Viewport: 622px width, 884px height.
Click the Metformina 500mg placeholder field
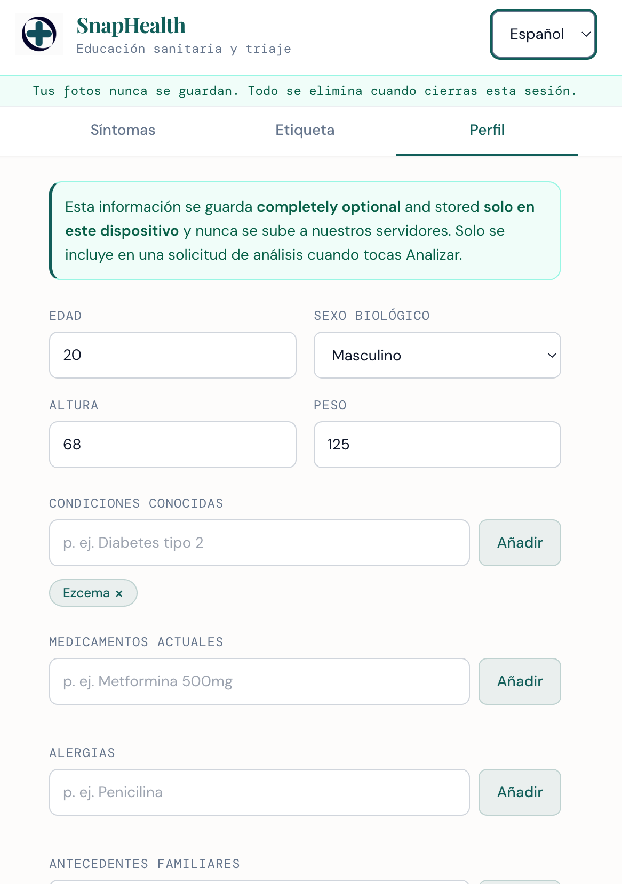(259, 681)
